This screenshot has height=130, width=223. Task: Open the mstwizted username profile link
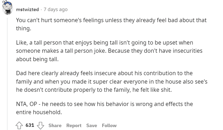[27, 9]
